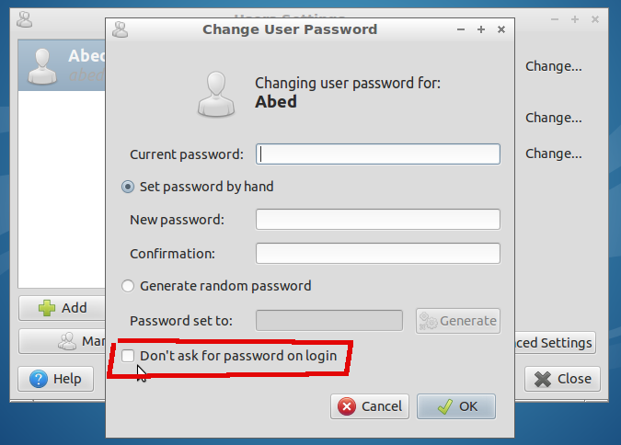This screenshot has width=621, height=445.
Task: Click the user avatar icon in dialog
Action: click(x=221, y=92)
